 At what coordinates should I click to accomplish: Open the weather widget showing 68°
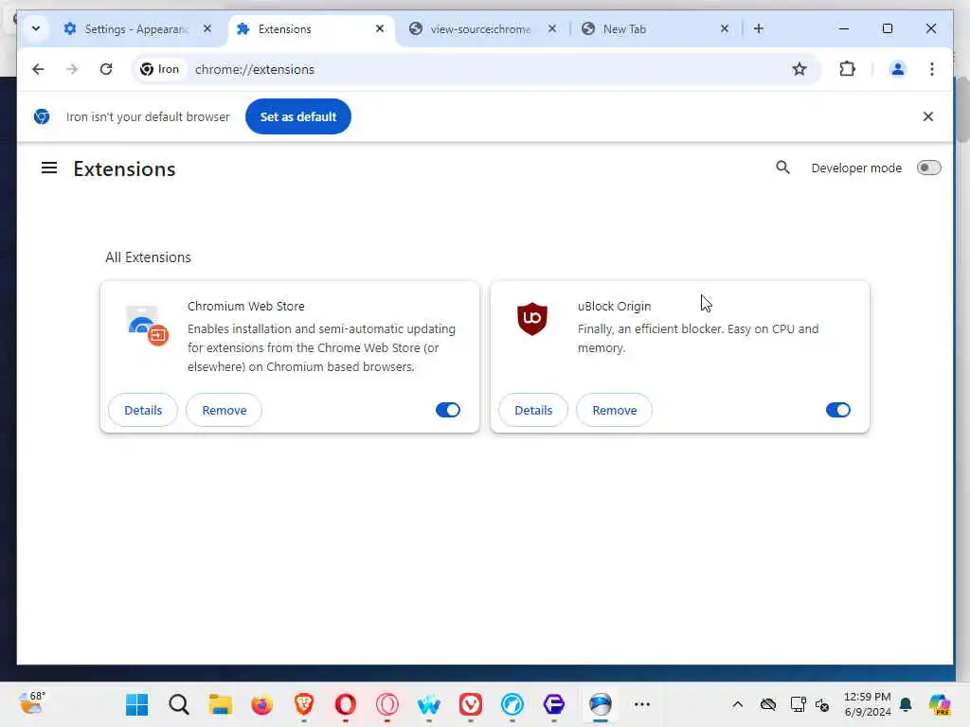coord(32,703)
